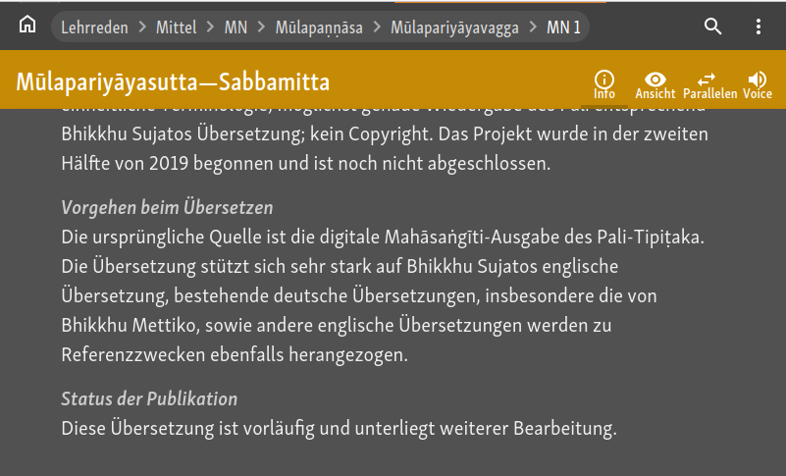
Task: Toggle the Info panel icon
Action: click(x=604, y=84)
